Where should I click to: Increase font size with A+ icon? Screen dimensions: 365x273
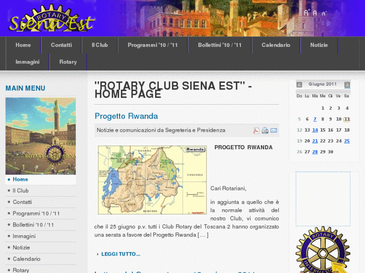pyautogui.click(x=307, y=13)
